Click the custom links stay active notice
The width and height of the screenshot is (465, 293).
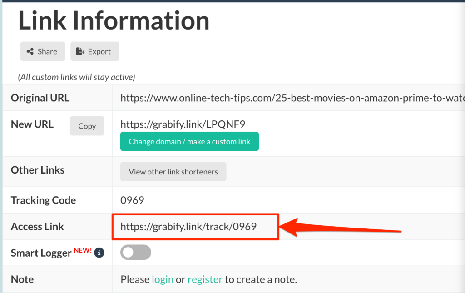[76, 77]
